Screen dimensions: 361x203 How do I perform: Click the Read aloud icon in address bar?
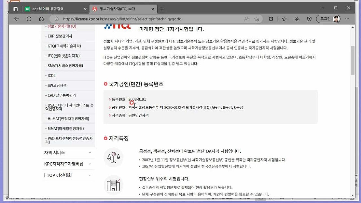pos(246,19)
